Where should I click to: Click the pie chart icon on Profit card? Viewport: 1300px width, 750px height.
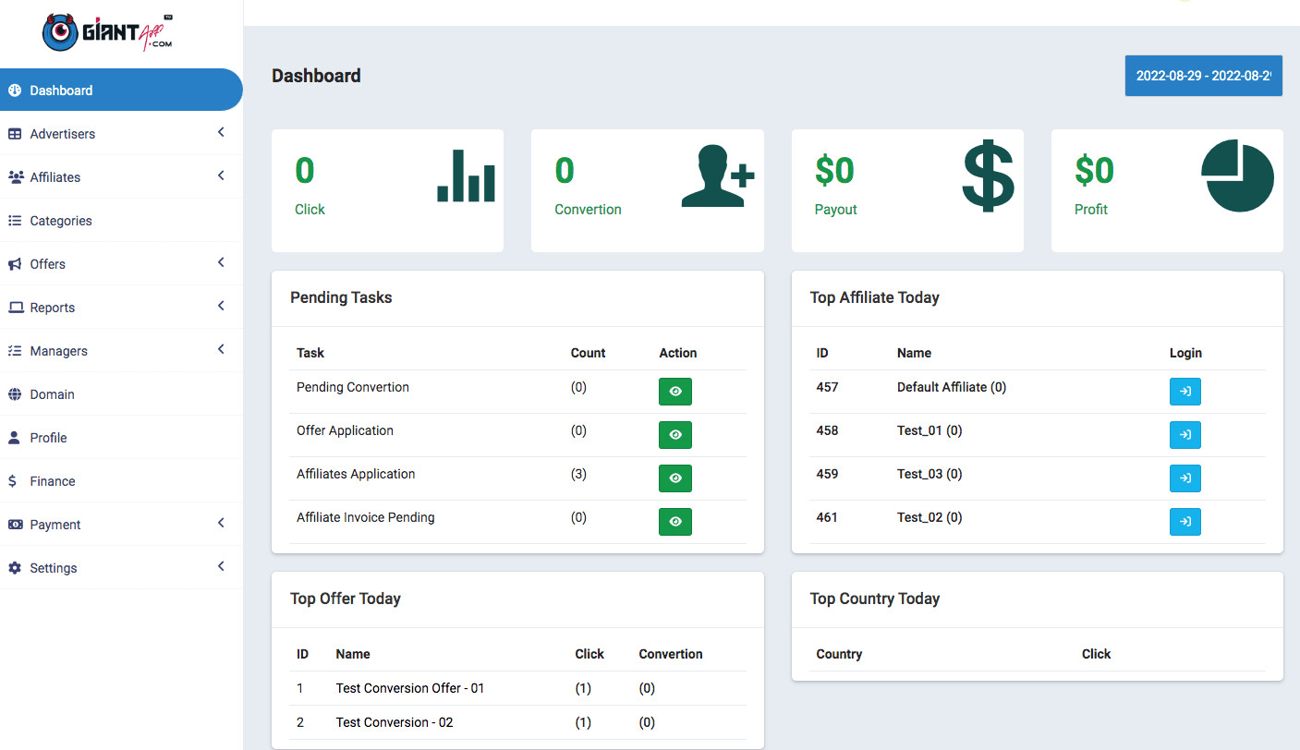[x=1237, y=175]
